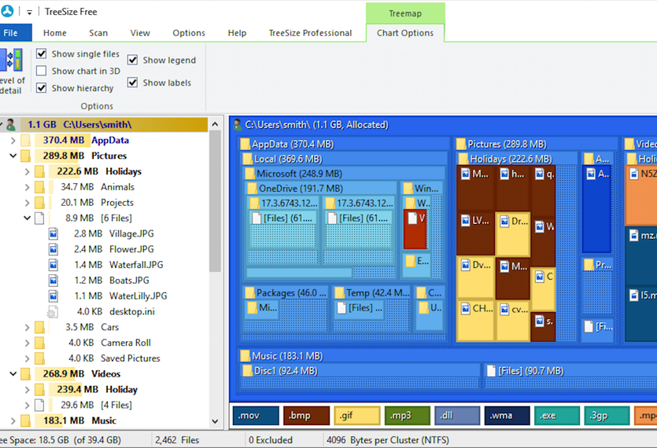Click the Cars folder icon in tree

(39, 327)
